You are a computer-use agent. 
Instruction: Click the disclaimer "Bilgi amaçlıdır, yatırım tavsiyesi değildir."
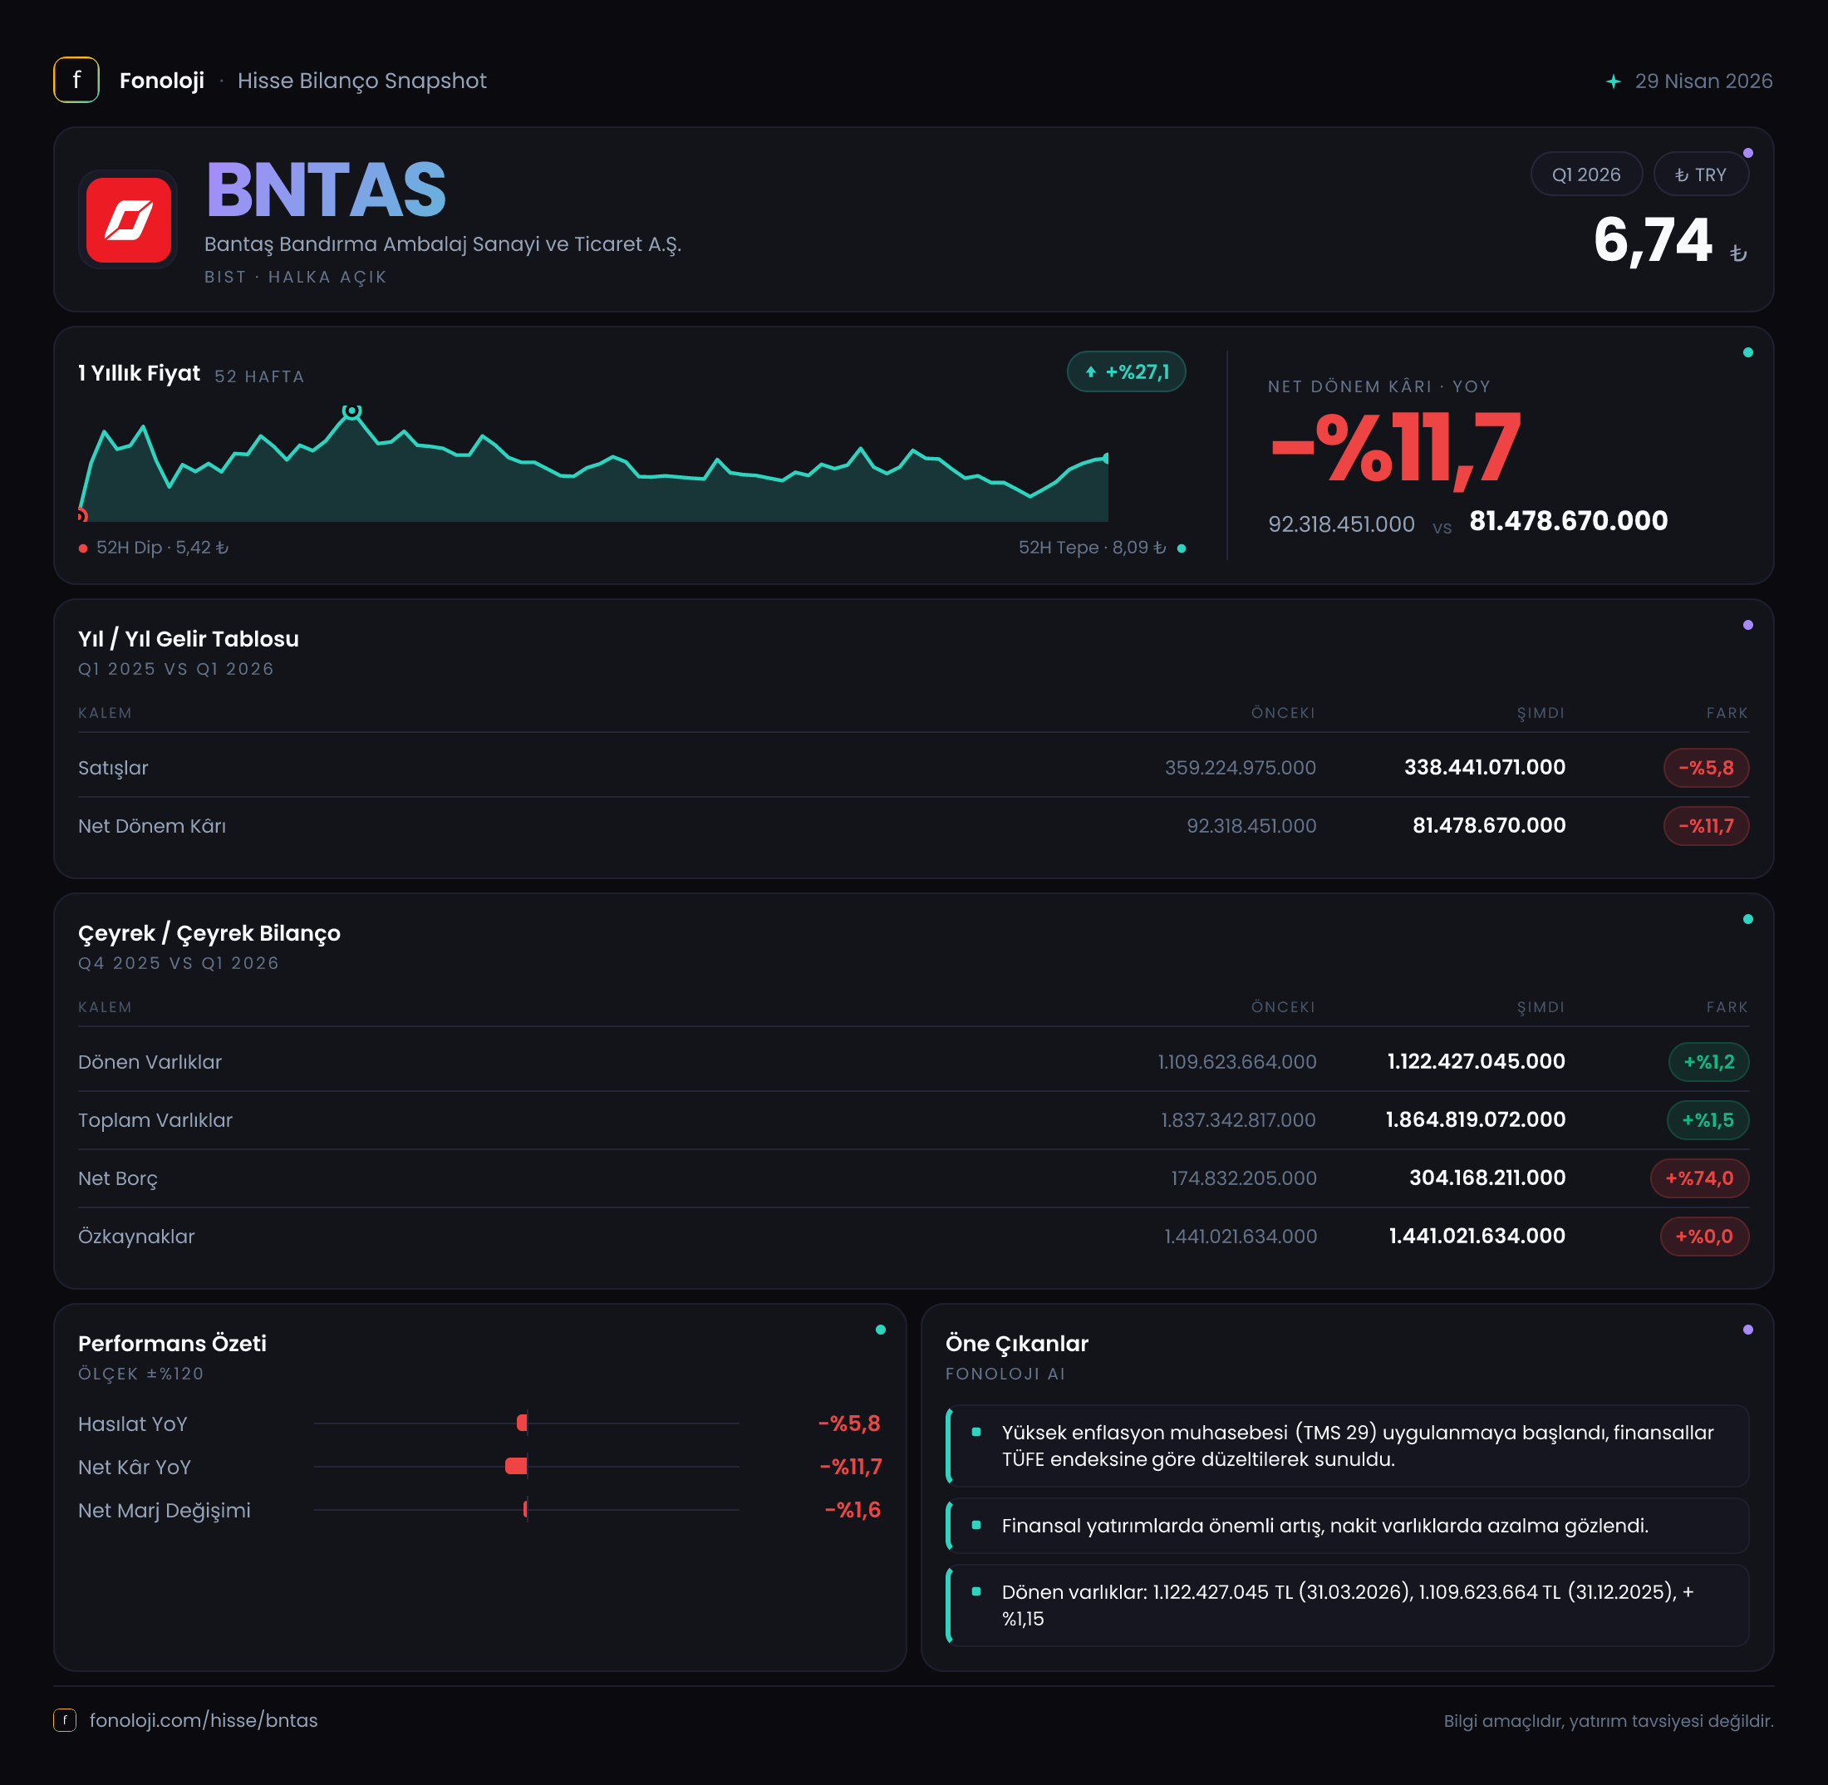coord(1609,1721)
